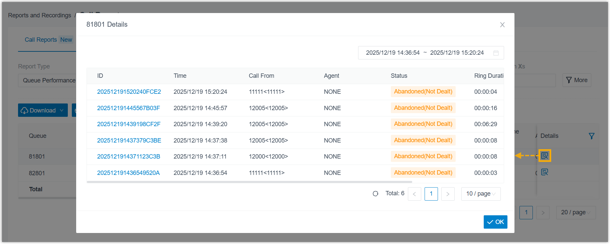Screen dimensions: 610x244
Task: Click the Ring Duration column header
Action: point(489,76)
